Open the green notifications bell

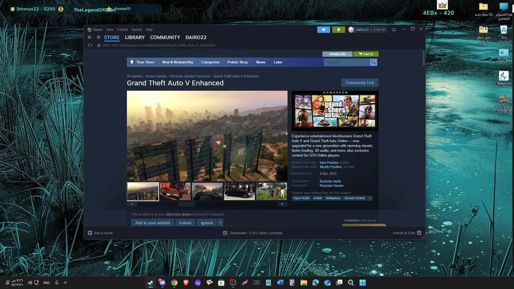click(339, 30)
